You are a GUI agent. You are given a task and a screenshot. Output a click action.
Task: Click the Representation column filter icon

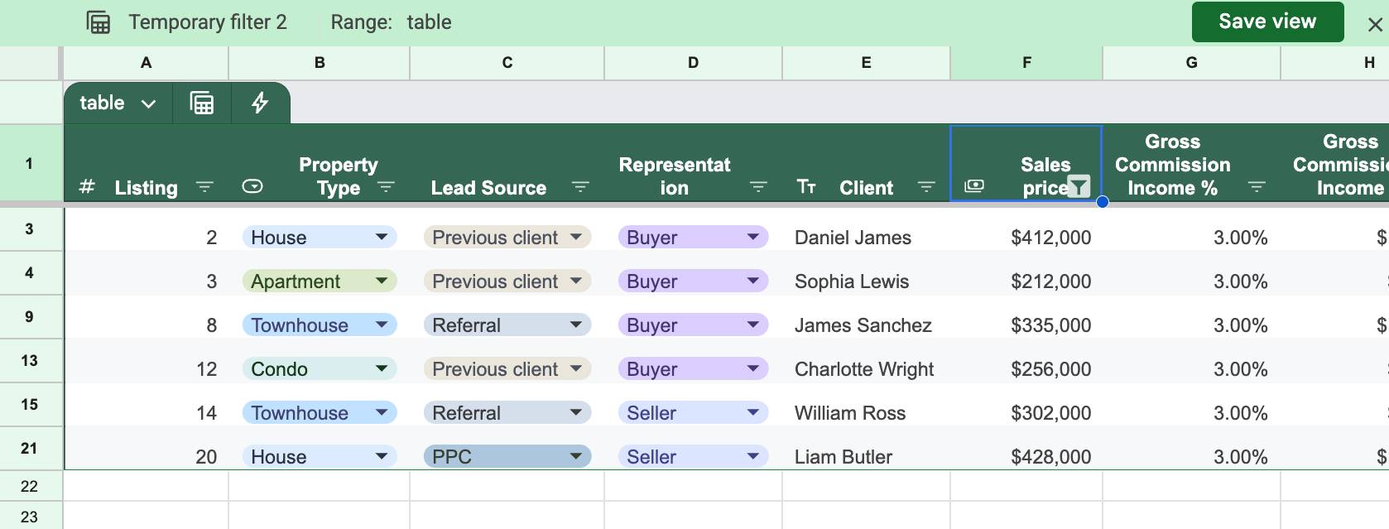coord(757,188)
